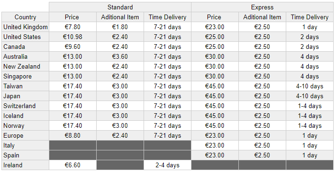Select the Japan country cell

tap(25, 96)
